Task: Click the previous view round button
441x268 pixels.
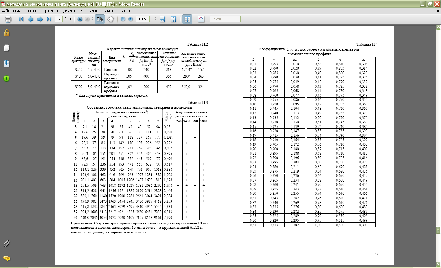Action: [x=80, y=19]
